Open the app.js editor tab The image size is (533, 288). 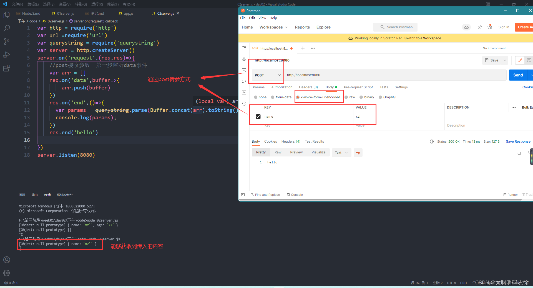point(126,13)
